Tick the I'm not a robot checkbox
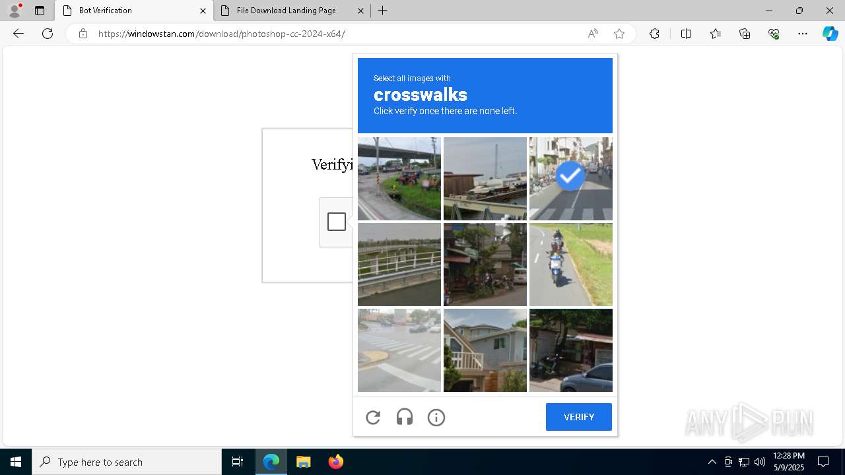845x475 pixels. click(x=337, y=222)
